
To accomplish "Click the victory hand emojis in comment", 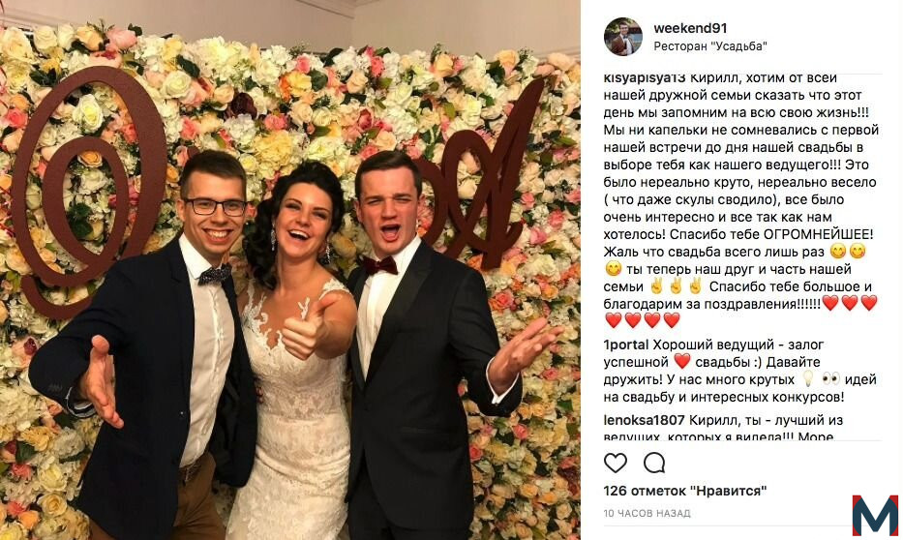I will click(x=676, y=286).
